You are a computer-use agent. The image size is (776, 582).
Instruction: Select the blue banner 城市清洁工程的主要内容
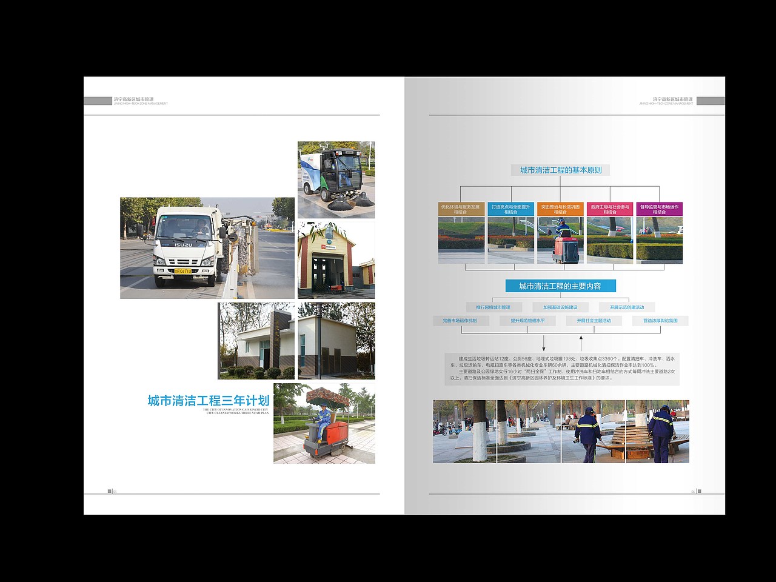[x=561, y=286]
